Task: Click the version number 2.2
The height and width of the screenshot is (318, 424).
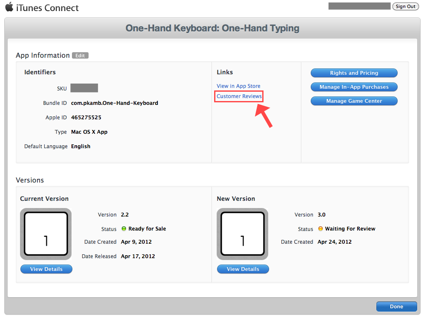Action: point(125,215)
